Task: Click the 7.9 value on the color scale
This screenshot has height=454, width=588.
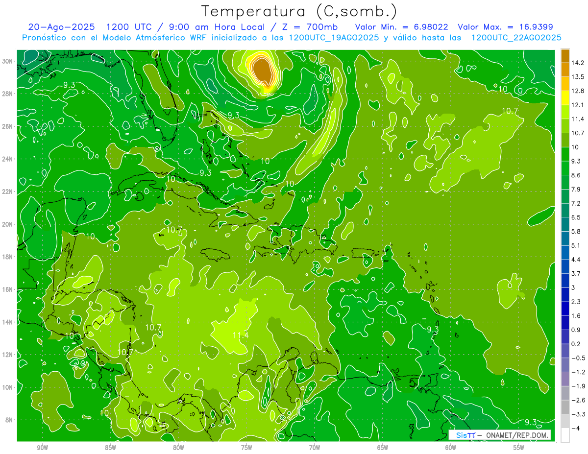Action: (x=576, y=189)
